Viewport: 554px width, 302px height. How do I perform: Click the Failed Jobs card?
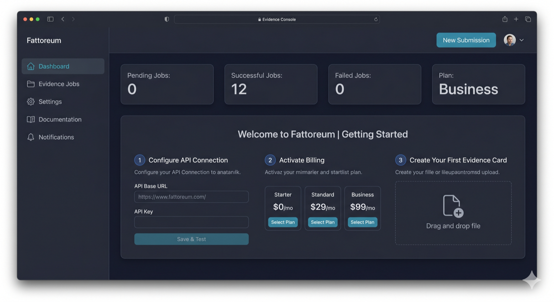pos(375,84)
